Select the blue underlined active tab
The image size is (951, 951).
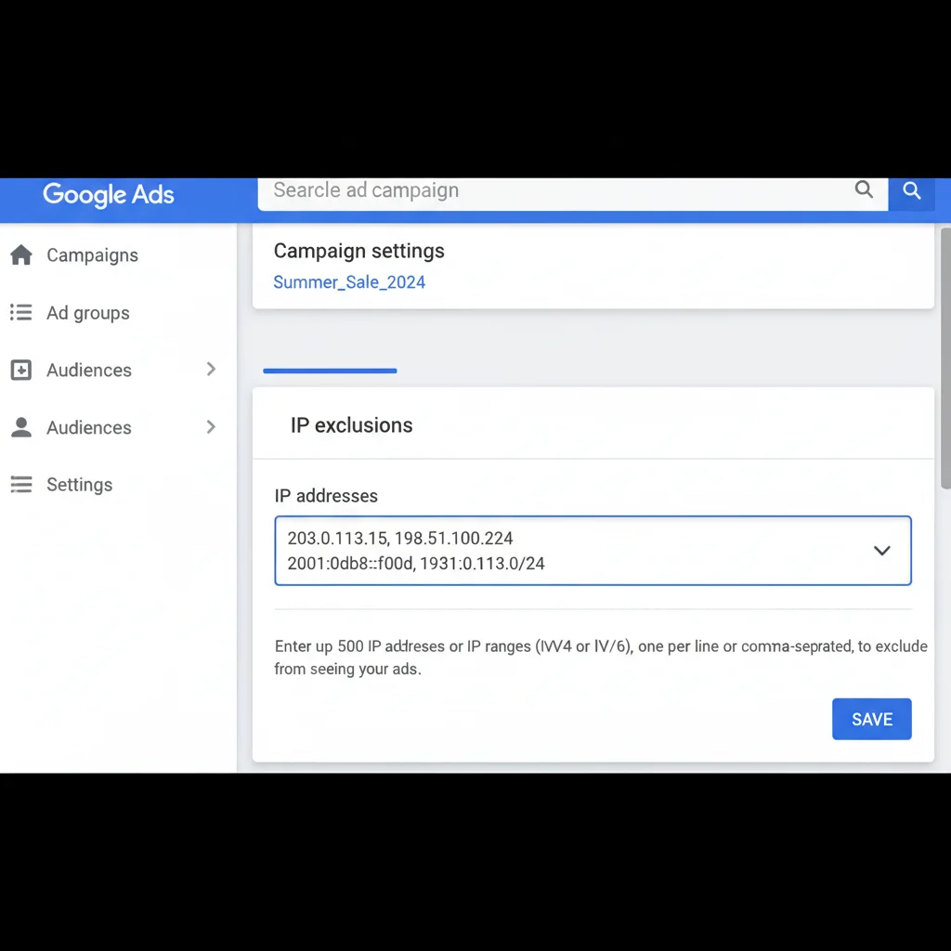pos(330,371)
